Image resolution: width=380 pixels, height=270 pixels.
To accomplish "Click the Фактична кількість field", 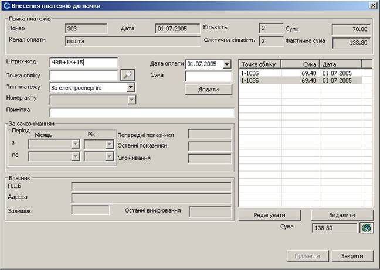I will tap(271, 41).
